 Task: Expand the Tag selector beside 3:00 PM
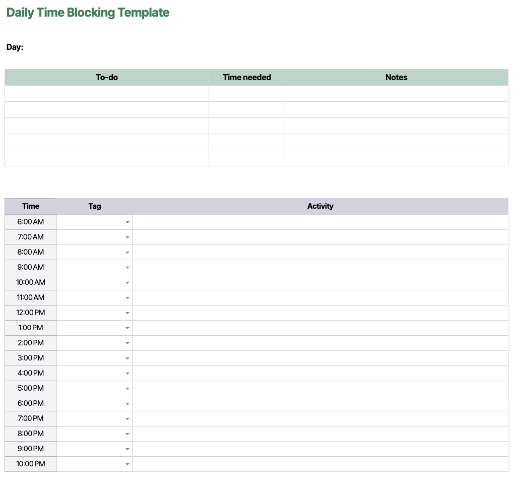126,358
